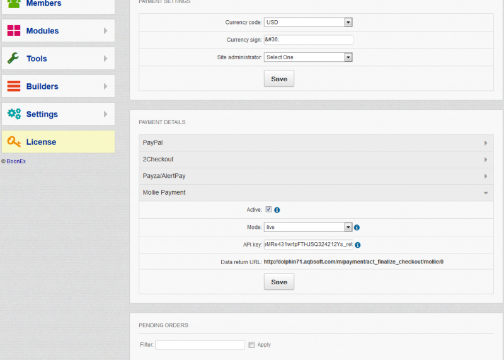
Task: Expand Builders submenu arrow
Action: coord(105,86)
